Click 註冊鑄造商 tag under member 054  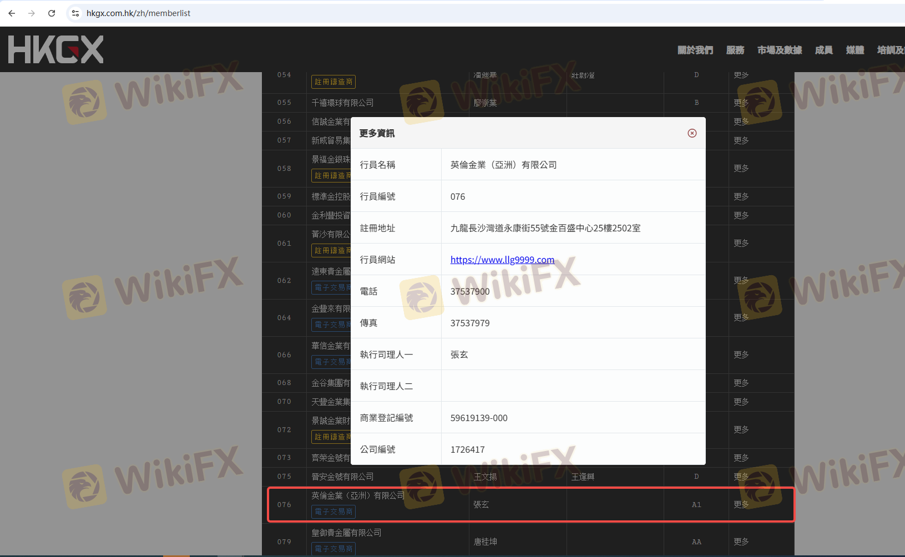point(333,82)
